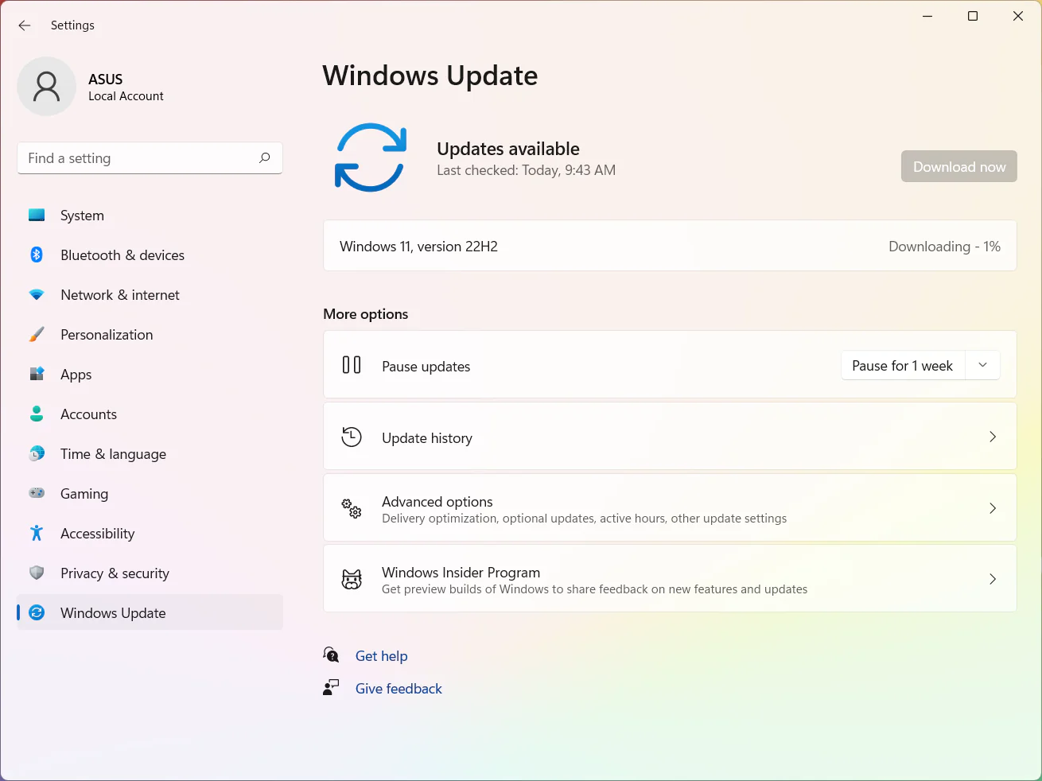
Task: Click the Windows Insider Program ninja cat icon
Action: 352,578
